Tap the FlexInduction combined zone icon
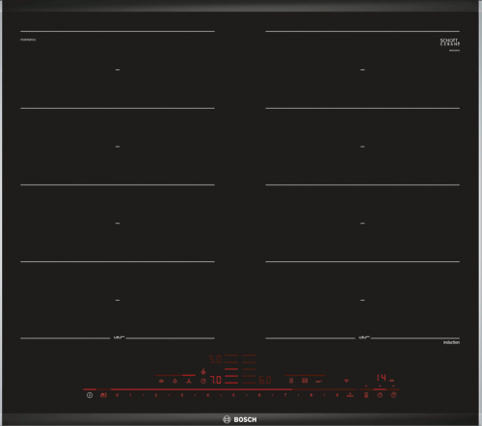 (291, 381)
